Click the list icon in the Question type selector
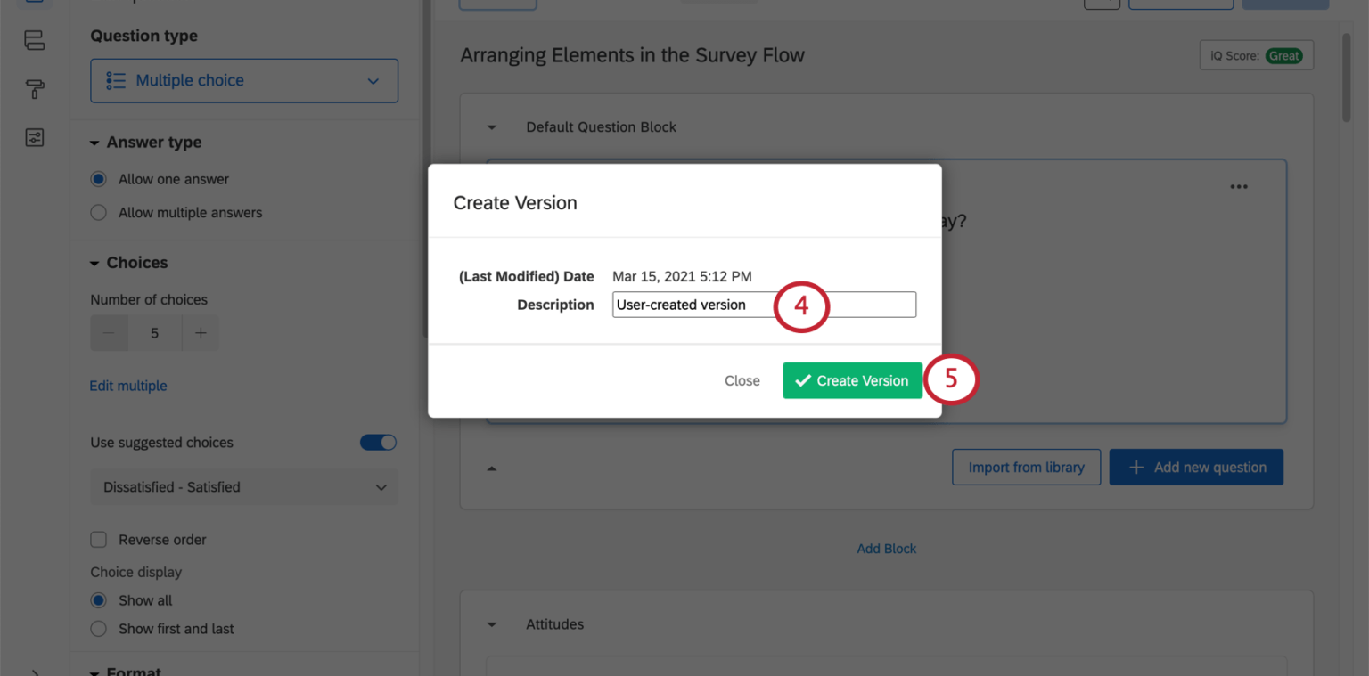1369x676 pixels. [114, 80]
